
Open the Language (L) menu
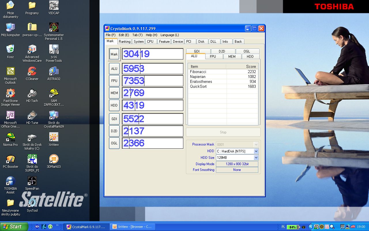coord(170,35)
